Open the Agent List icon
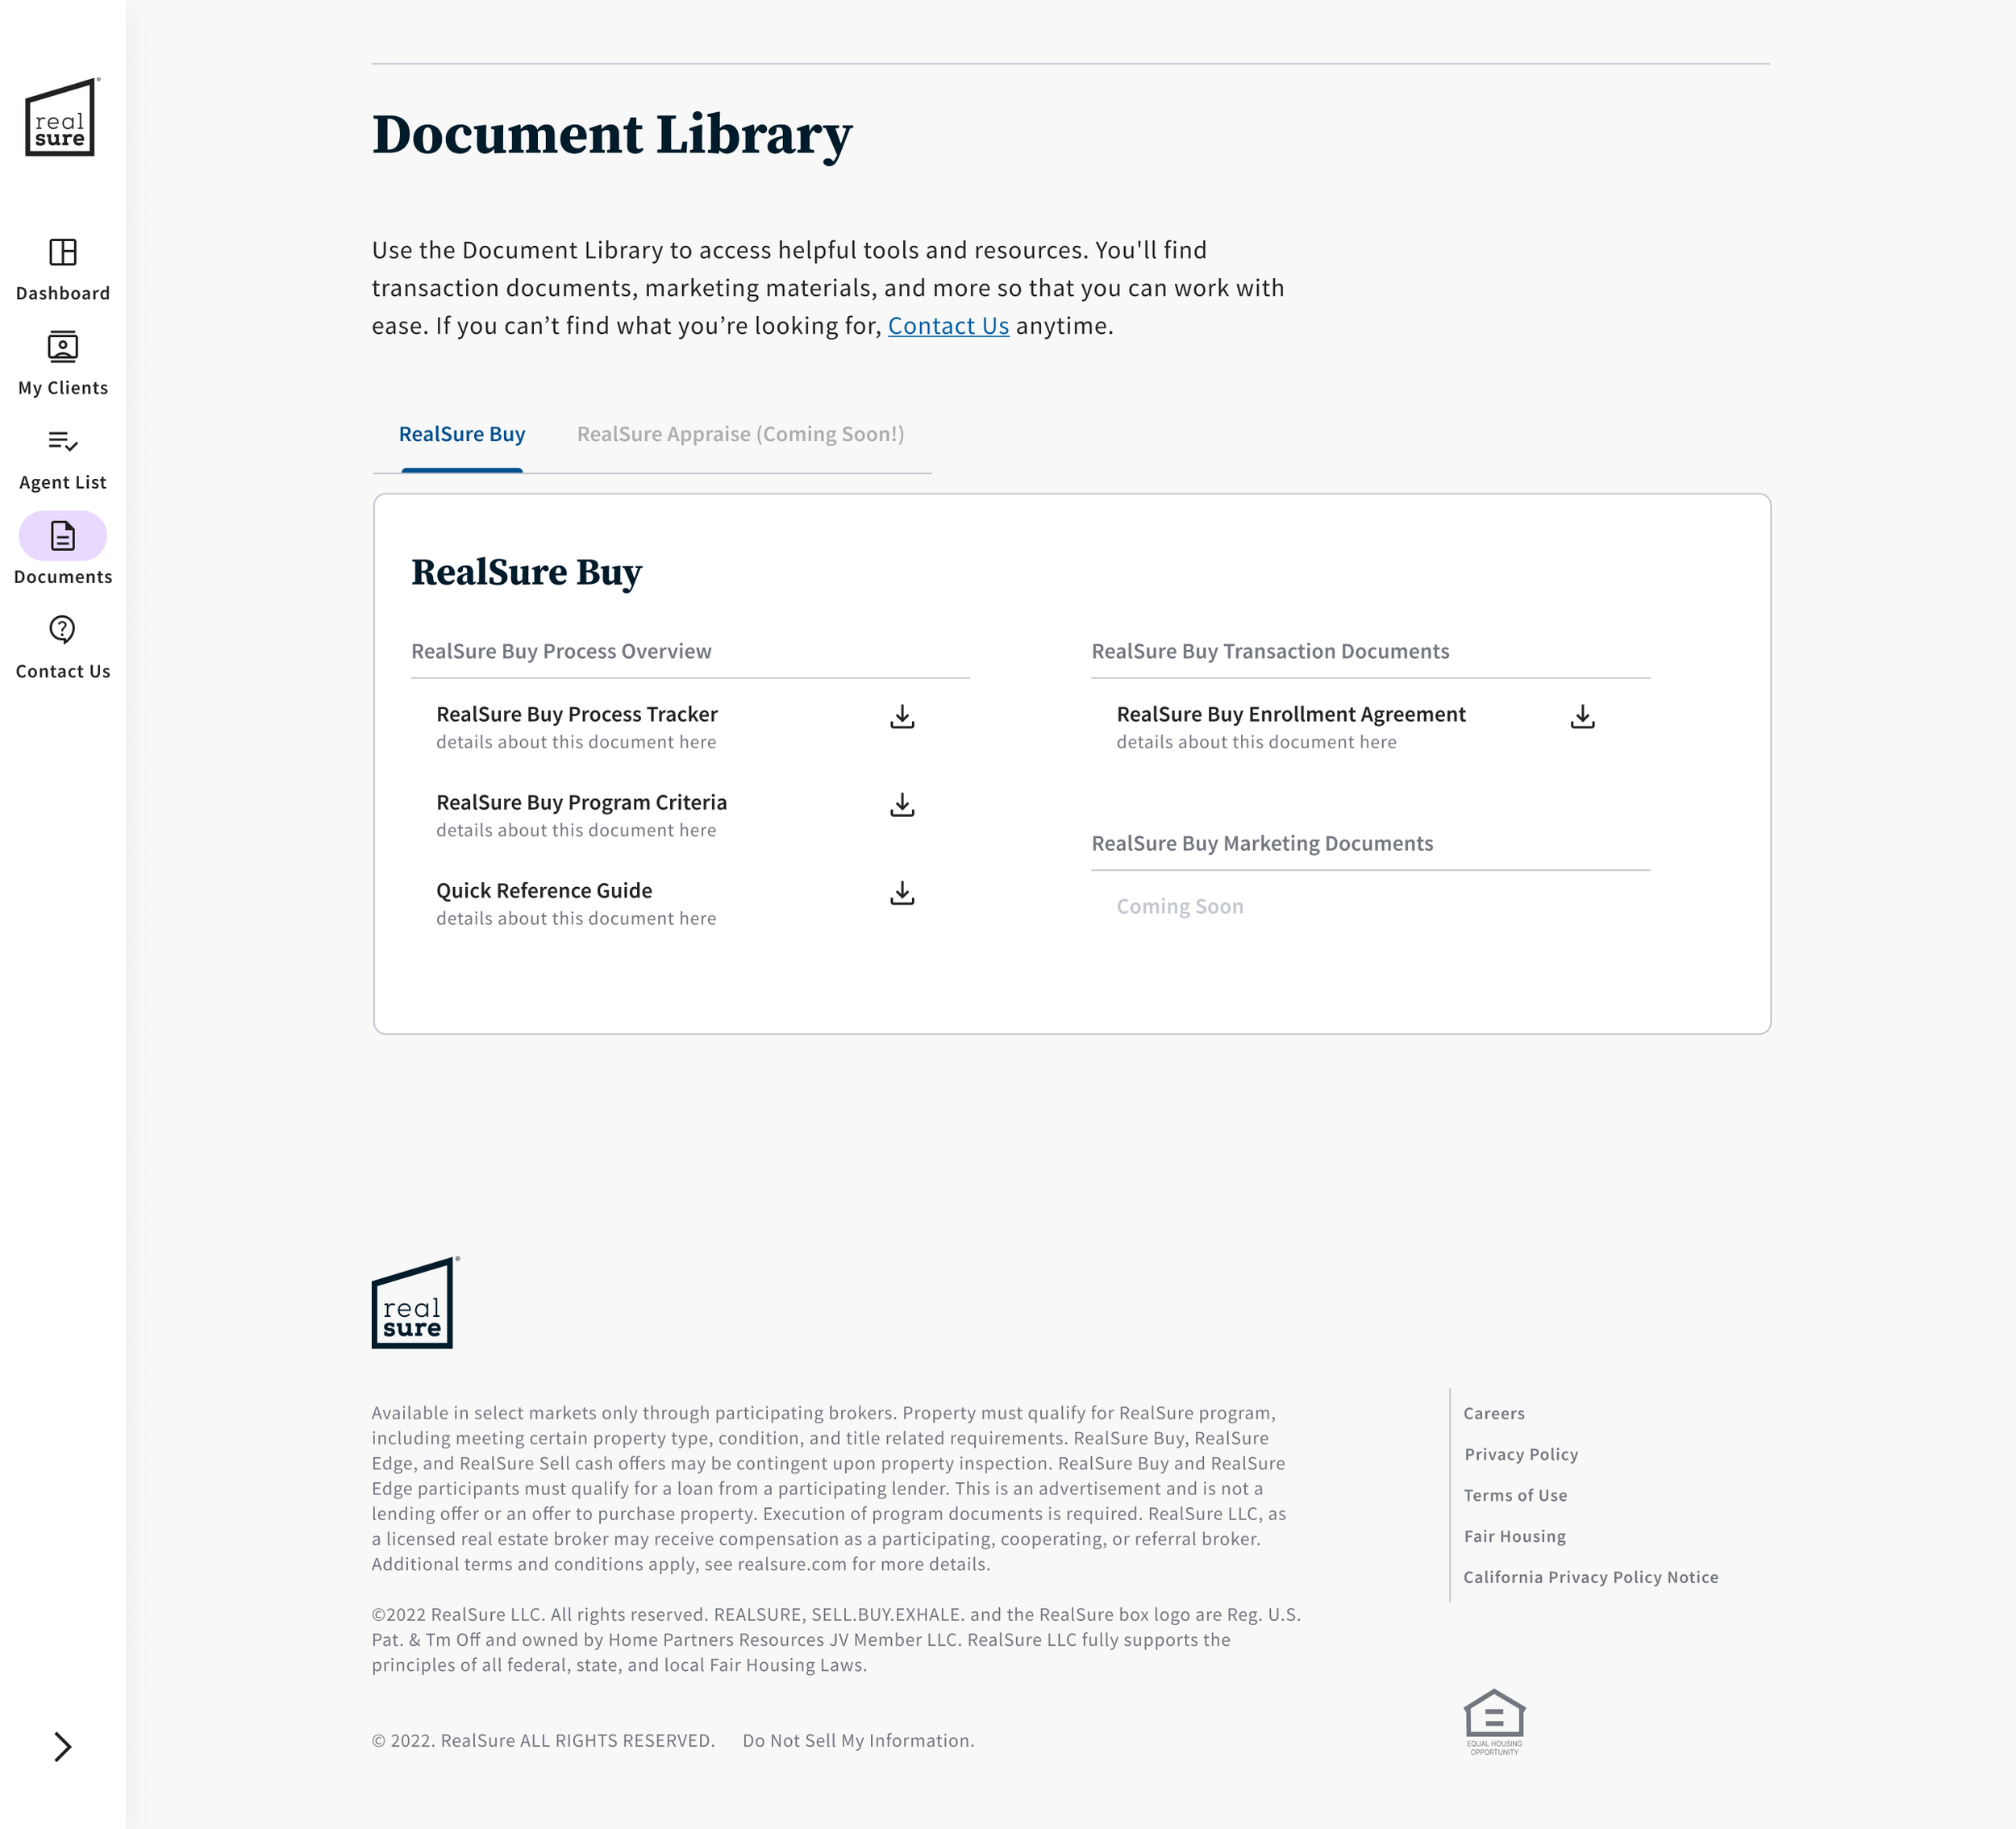 [x=62, y=441]
